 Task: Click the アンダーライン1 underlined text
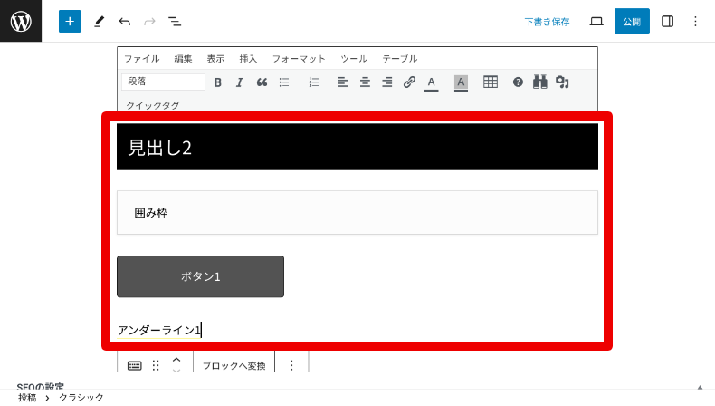[159, 330]
